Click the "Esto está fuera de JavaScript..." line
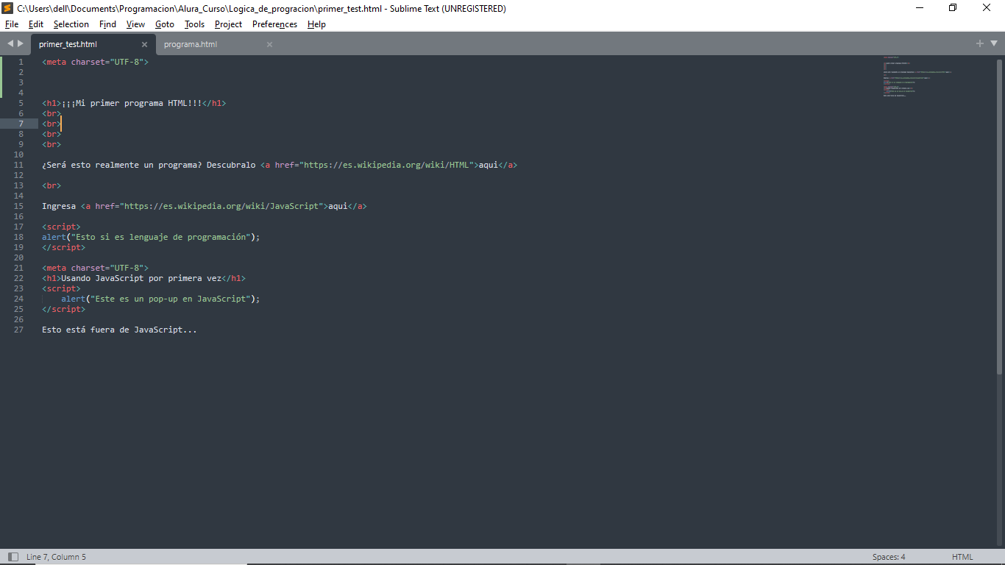The height and width of the screenshot is (565, 1005). coord(119,330)
